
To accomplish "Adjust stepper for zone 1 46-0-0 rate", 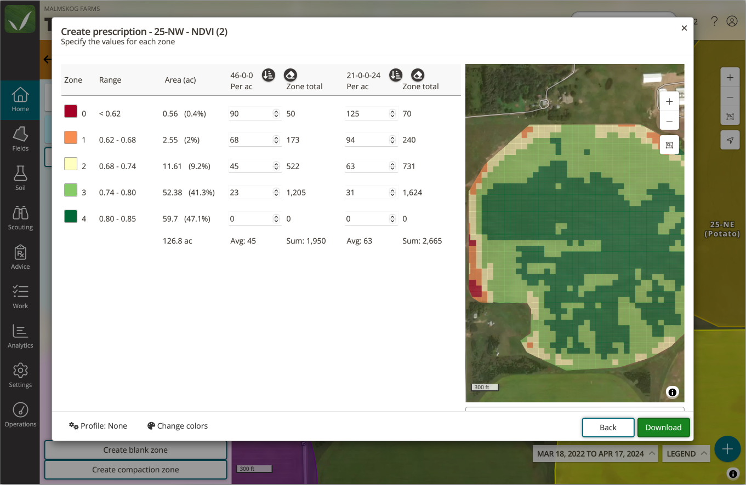I will point(276,140).
